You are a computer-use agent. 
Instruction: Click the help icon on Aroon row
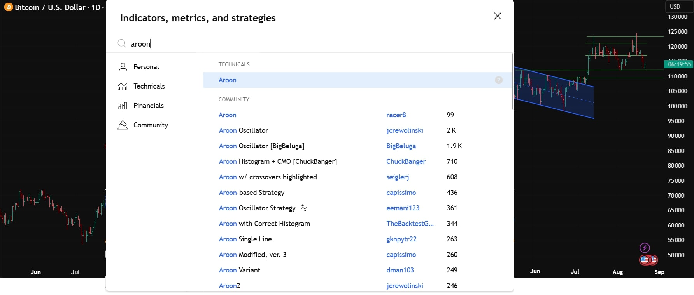click(498, 80)
